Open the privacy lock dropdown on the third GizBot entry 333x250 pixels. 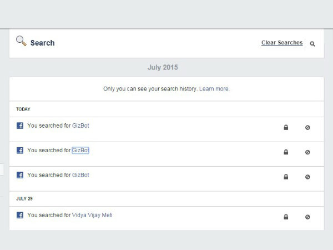(x=286, y=177)
